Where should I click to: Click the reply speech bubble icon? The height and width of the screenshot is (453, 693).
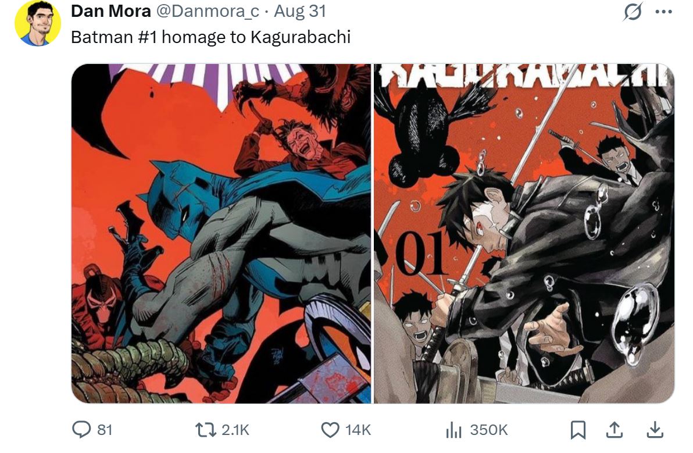coord(81,430)
